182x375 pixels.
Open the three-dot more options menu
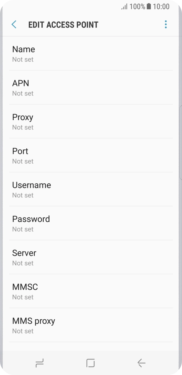click(166, 25)
